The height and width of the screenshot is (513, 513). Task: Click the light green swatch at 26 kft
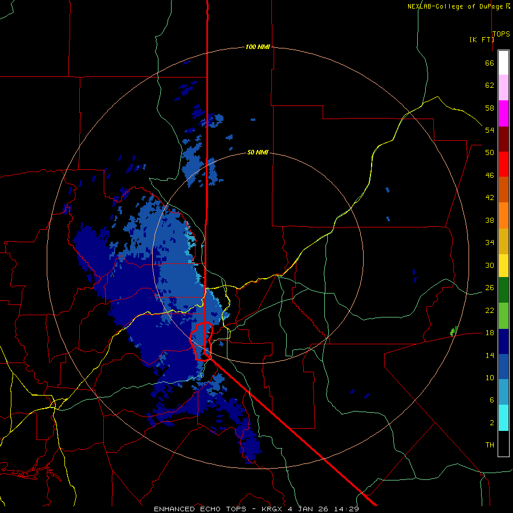click(503, 316)
